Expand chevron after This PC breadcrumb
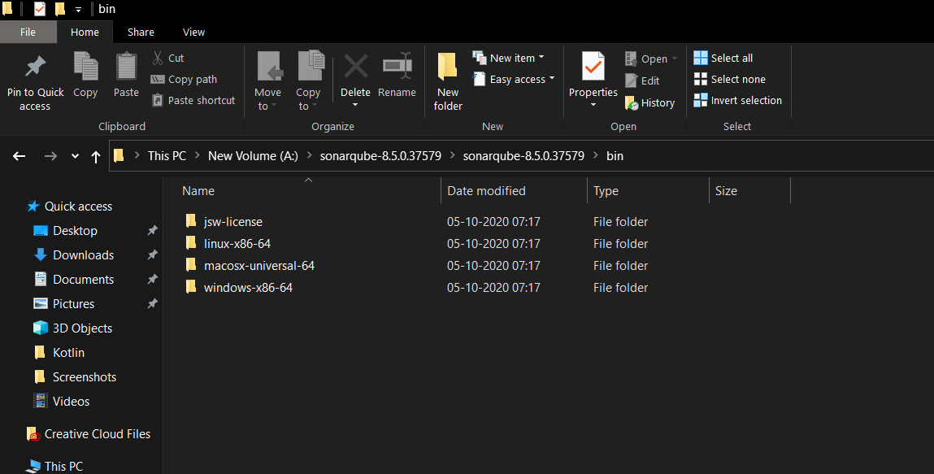The width and height of the screenshot is (934, 474). (x=198, y=155)
